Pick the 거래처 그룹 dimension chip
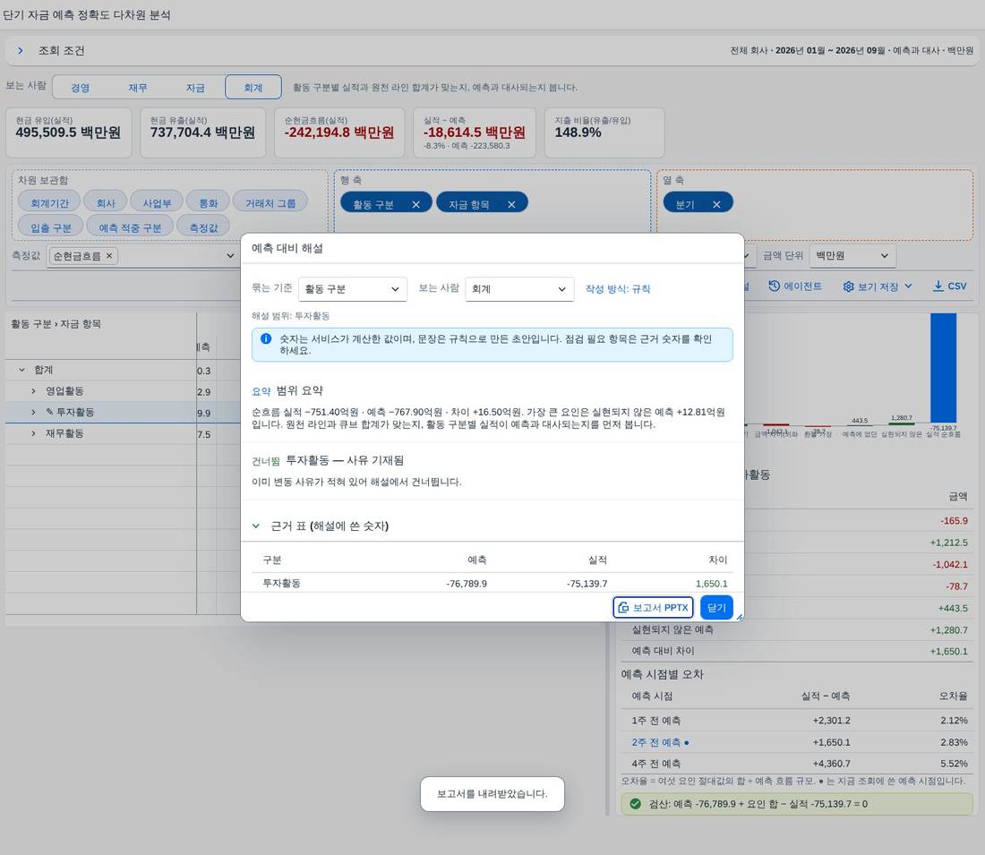The height and width of the screenshot is (855, 985). [270, 203]
